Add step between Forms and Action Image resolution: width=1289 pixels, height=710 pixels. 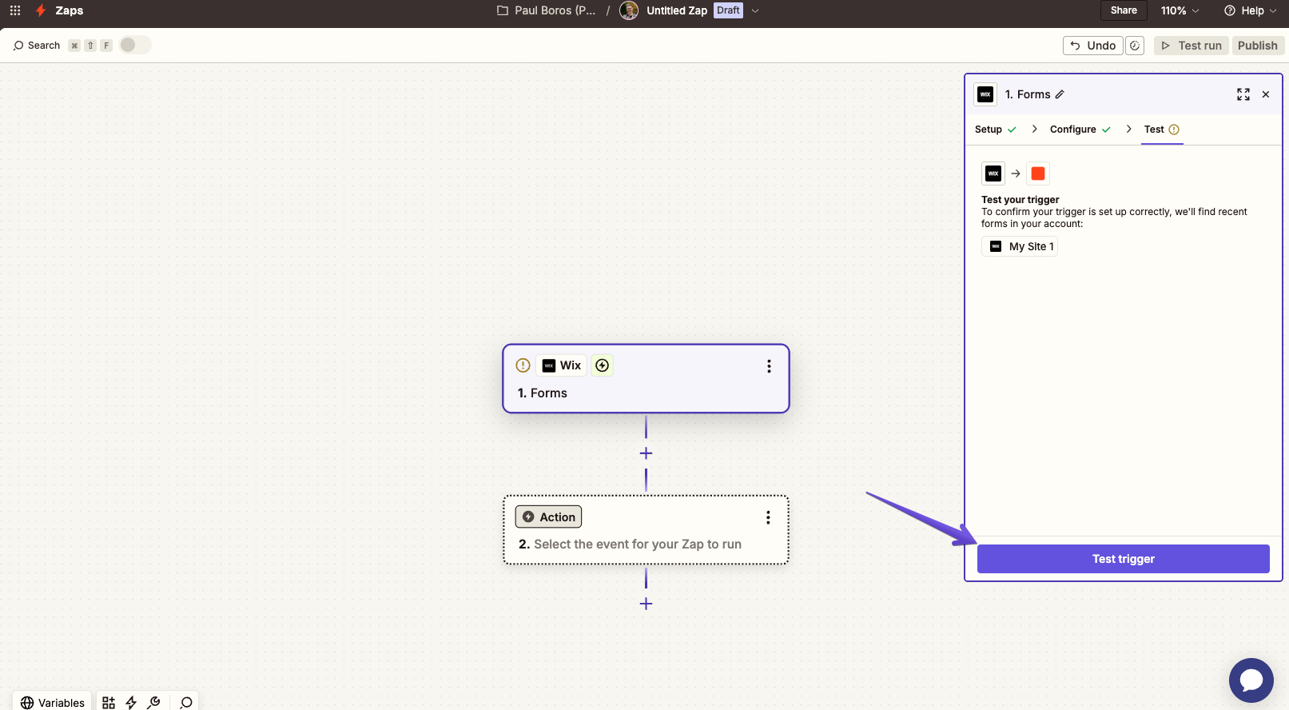(646, 453)
